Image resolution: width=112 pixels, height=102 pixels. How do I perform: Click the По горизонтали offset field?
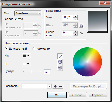tap(28, 26)
